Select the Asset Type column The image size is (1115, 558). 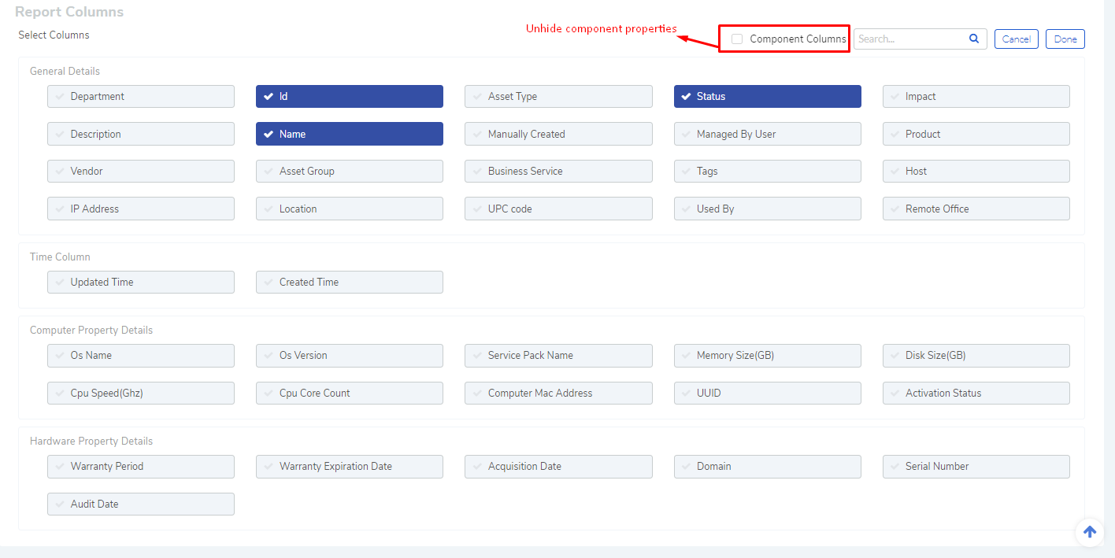click(558, 96)
